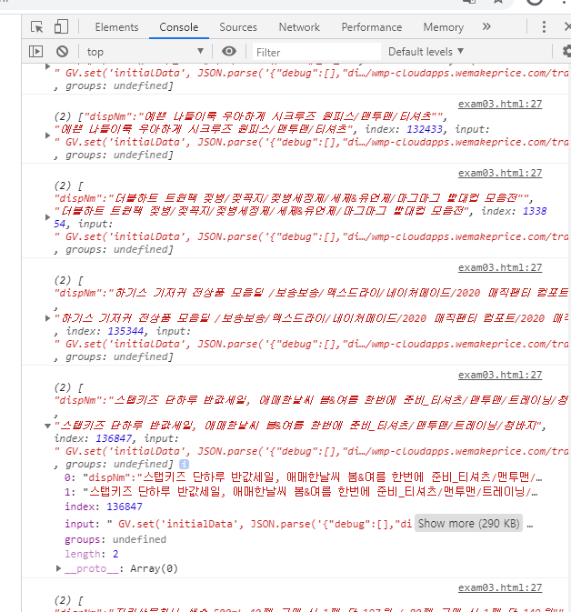Show the console sidebar panel

35,52
